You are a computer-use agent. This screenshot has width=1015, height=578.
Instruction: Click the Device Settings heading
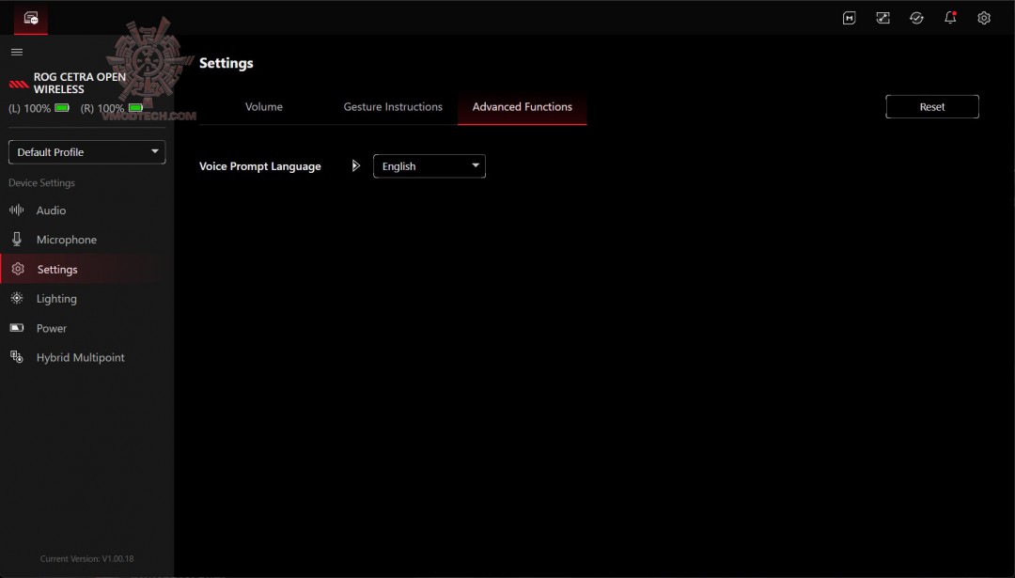(x=41, y=182)
